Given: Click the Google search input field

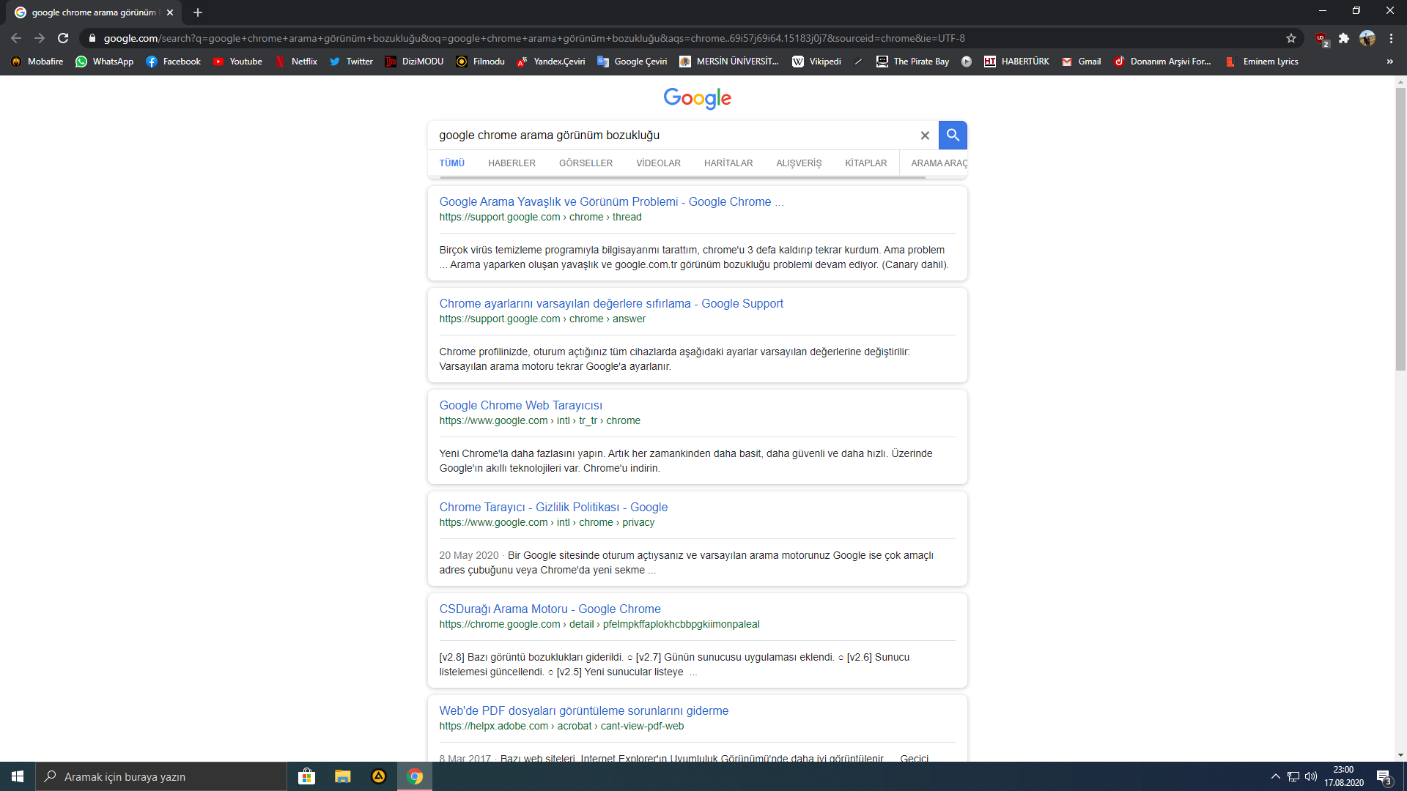Looking at the screenshot, I should [x=674, y=135].
